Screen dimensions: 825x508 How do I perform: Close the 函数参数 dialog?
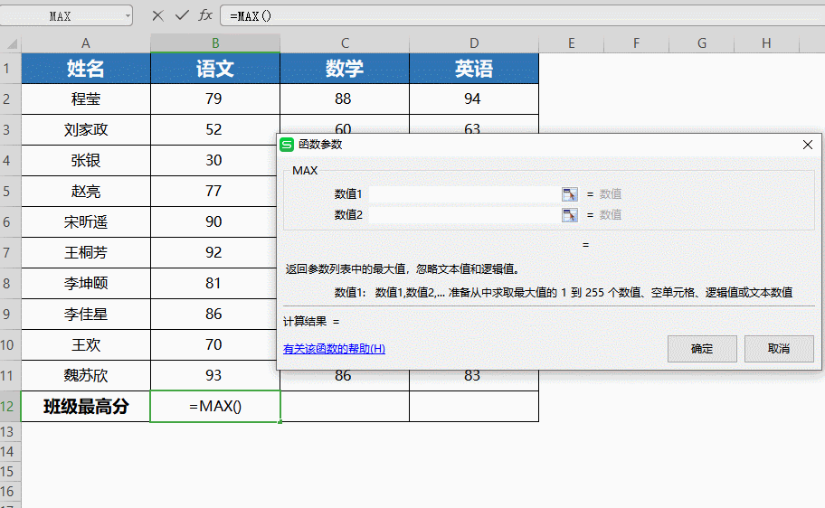point(808,145)
